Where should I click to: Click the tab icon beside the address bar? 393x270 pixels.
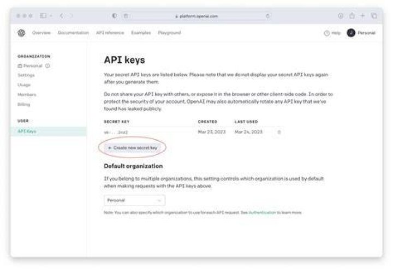click(126, 16)
